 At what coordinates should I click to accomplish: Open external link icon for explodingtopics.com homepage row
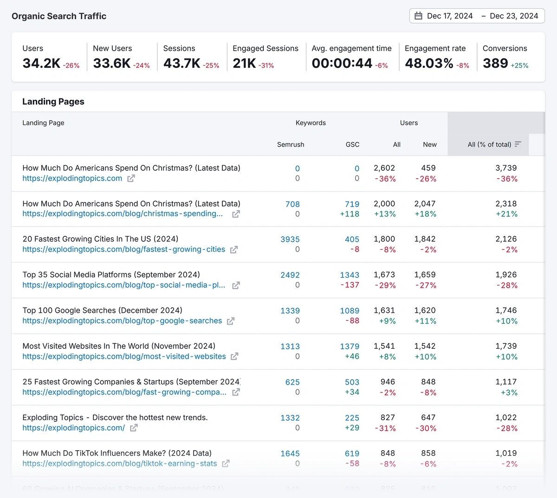(131, 178)
